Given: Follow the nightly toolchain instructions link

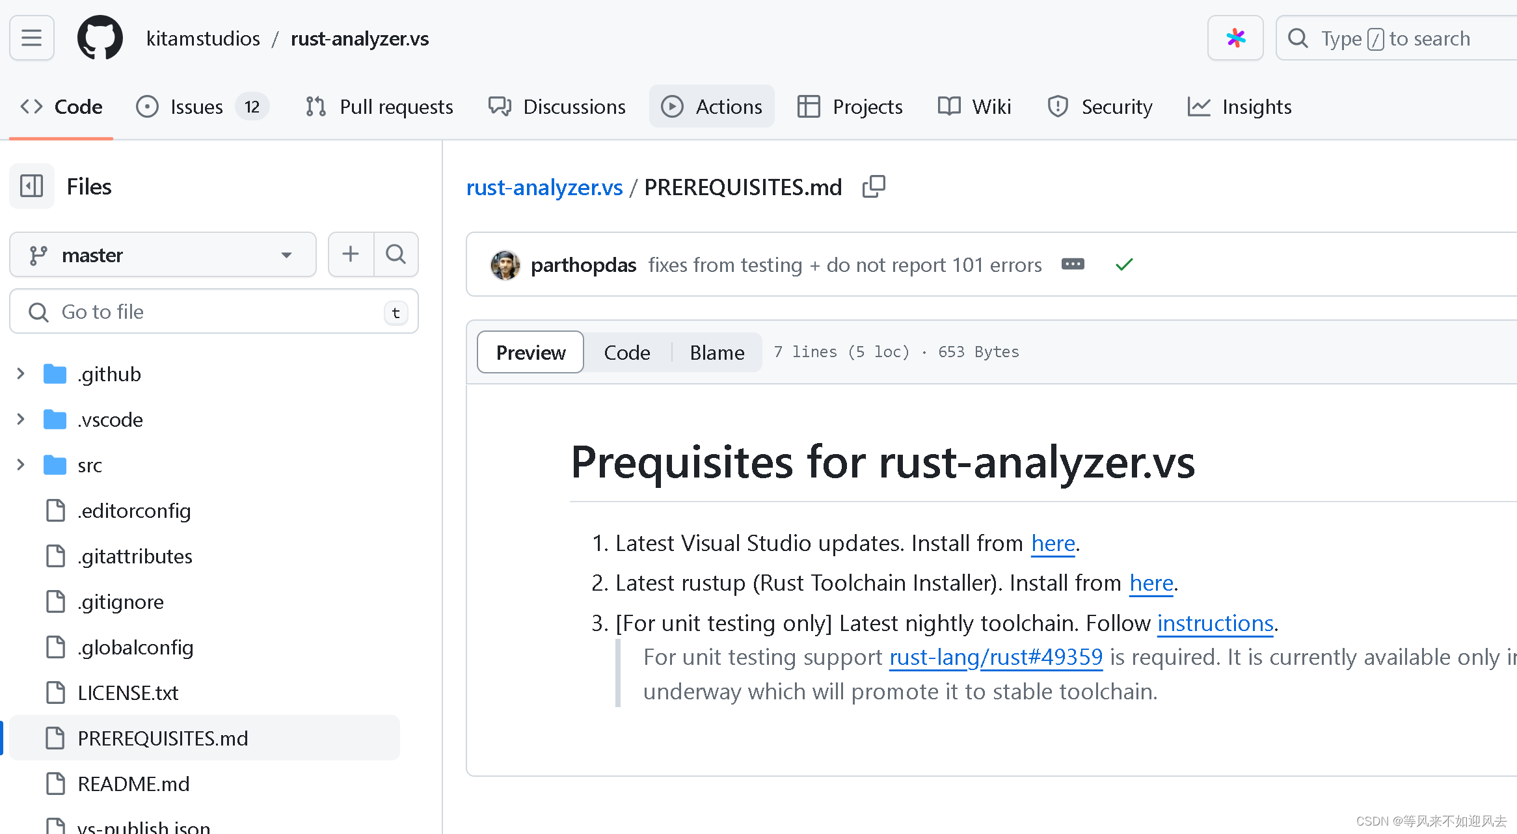Looking at the screenshot, I should [x=1215, y=623].
